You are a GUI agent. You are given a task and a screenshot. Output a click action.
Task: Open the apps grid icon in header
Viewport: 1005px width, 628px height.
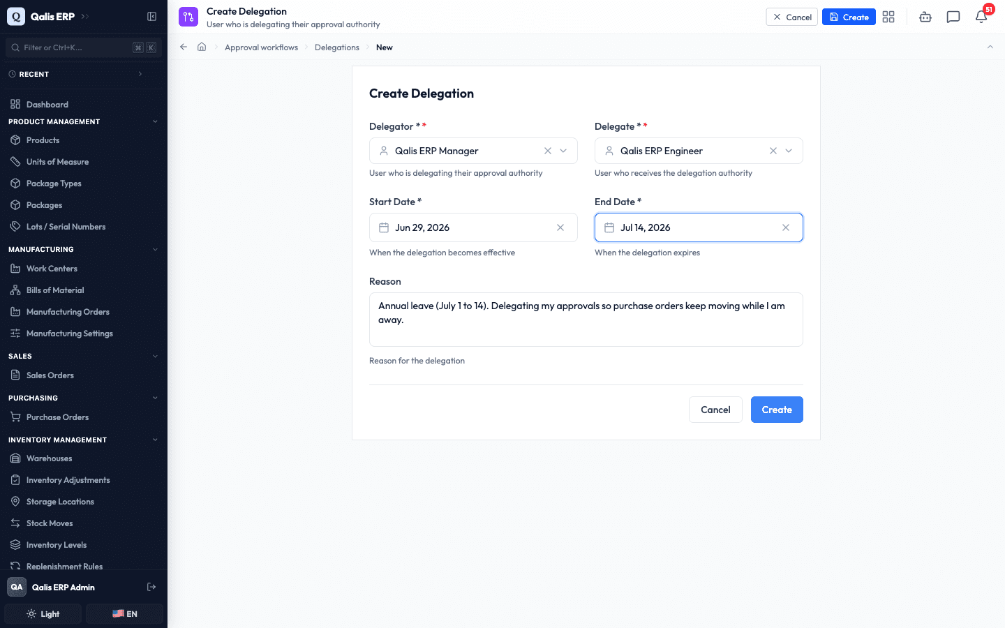click(888, 17)
